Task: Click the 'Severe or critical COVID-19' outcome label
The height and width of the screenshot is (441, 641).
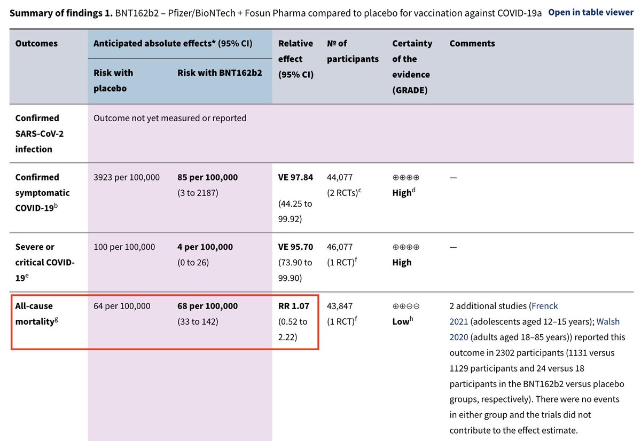Action: point(45,263)
